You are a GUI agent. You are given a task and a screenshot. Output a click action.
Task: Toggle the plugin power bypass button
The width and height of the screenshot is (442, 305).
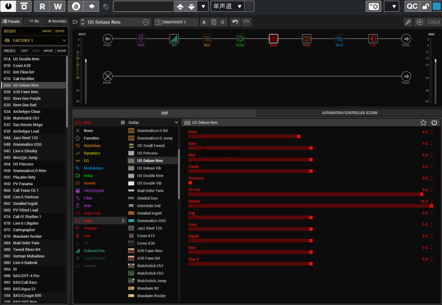click(x=8, y=6)
